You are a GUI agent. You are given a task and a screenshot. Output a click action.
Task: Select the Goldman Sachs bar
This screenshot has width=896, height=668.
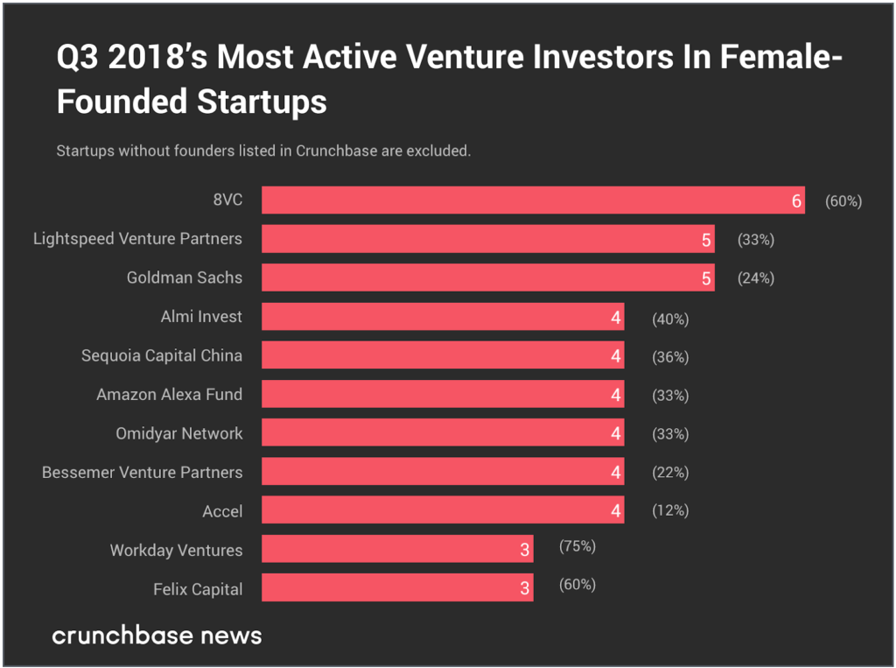[487, 278]
